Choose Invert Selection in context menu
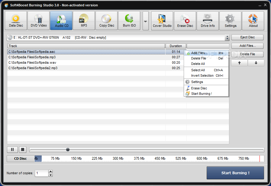This screenshot has width=271, height=186. coord(206,76)
